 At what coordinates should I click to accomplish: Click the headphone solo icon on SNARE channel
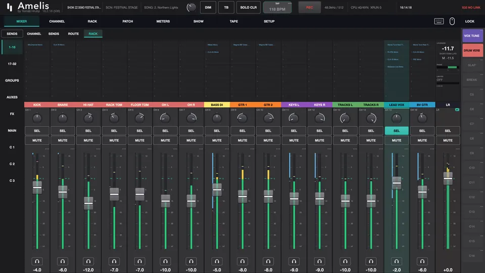(63, 261)
